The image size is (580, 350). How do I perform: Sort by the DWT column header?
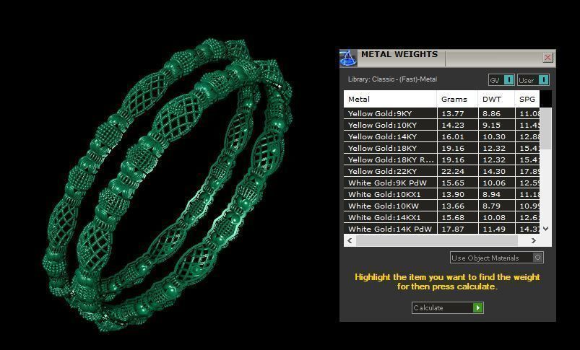496,99
